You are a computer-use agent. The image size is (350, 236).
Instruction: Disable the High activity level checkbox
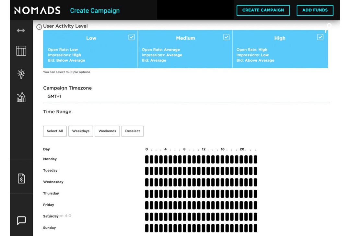[320, 37]
